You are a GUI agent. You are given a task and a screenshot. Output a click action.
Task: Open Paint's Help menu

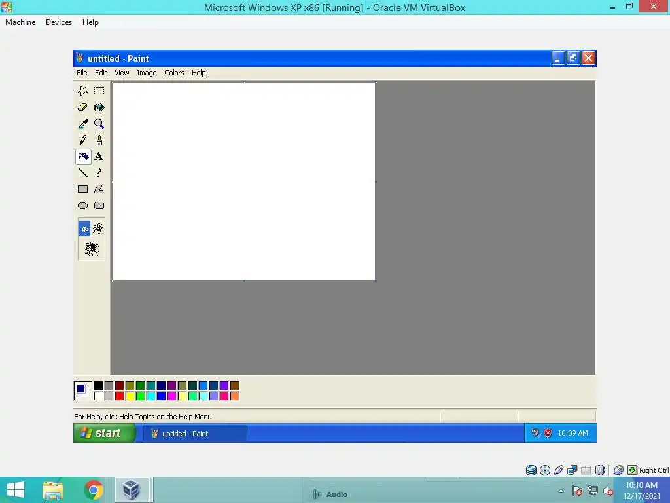point(199,73)
